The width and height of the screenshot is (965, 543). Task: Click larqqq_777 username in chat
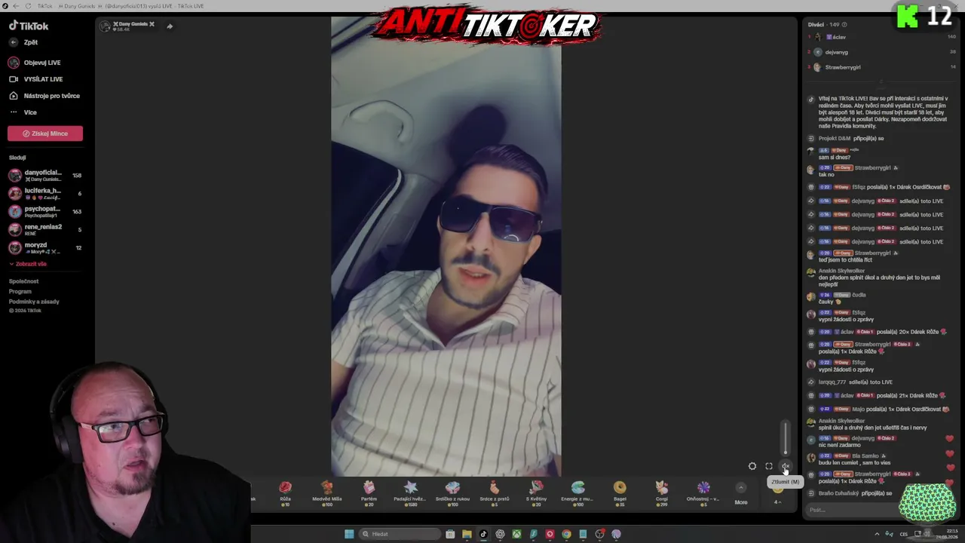(832, 382)
